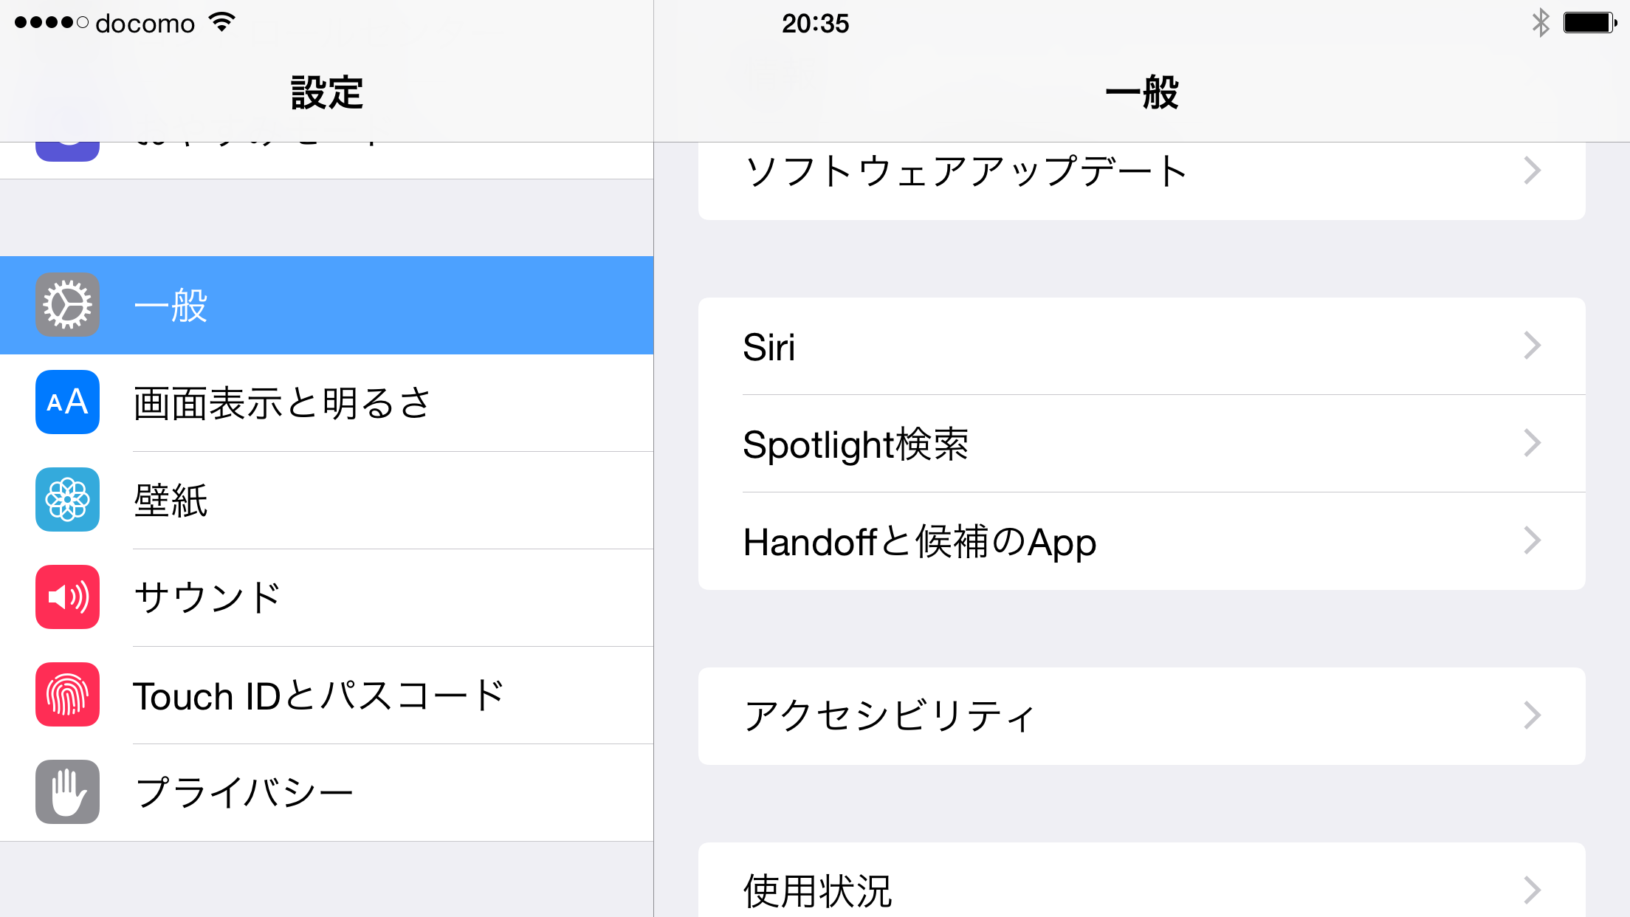The image size is (1630, 917).
Task: Select サウンド in settings sidebar
Action: (207, 597)
